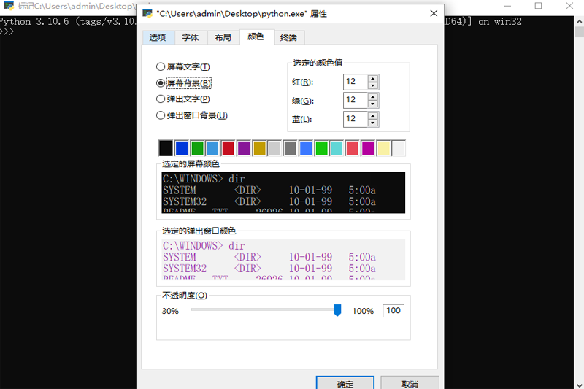
Task: Click the opacity slider thumb
Action: click(x=337, y=310)
